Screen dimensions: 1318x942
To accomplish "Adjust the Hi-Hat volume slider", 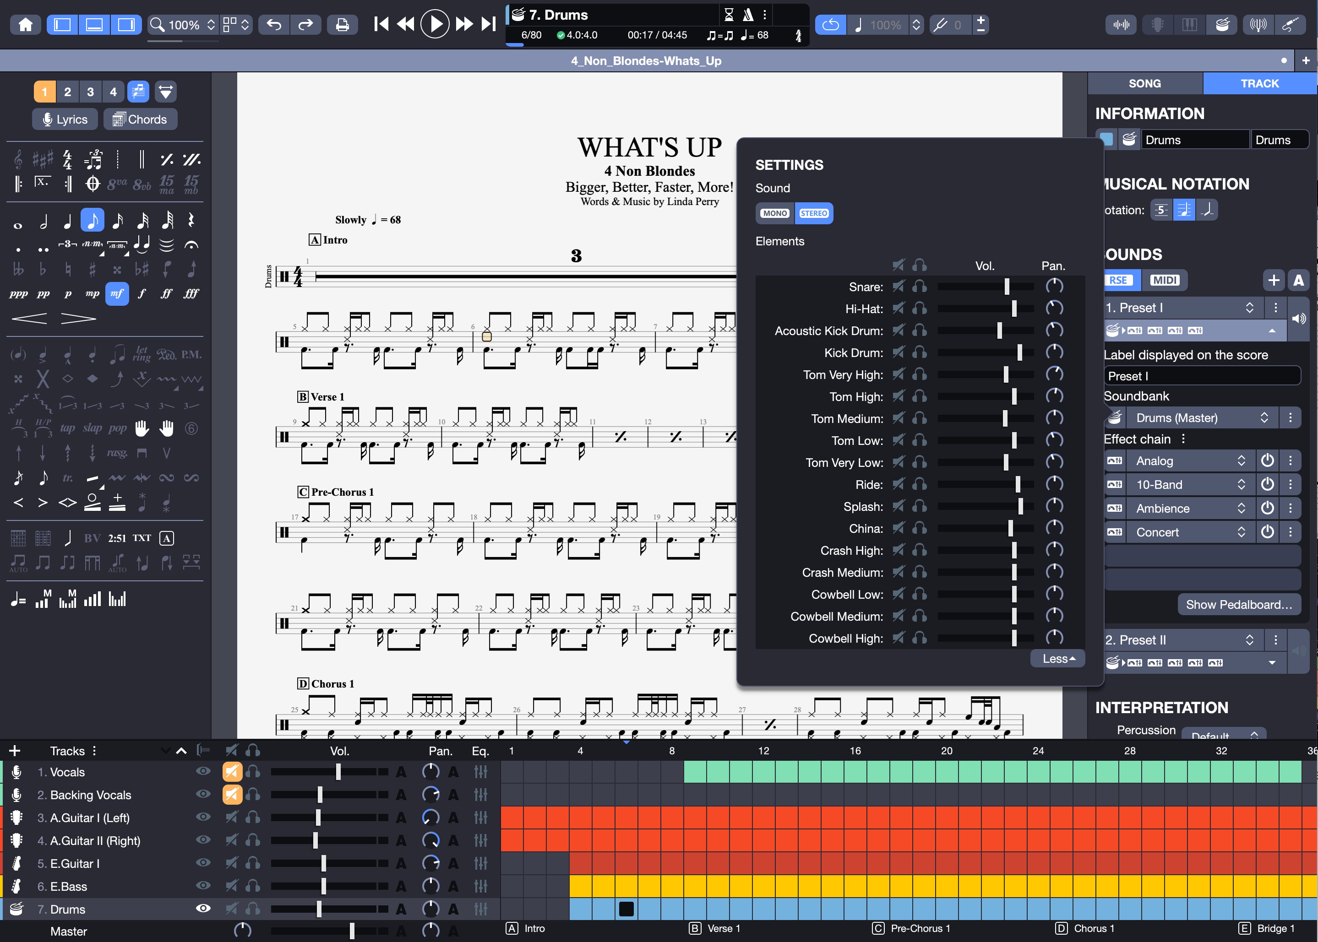I will [x=986, y=309].
